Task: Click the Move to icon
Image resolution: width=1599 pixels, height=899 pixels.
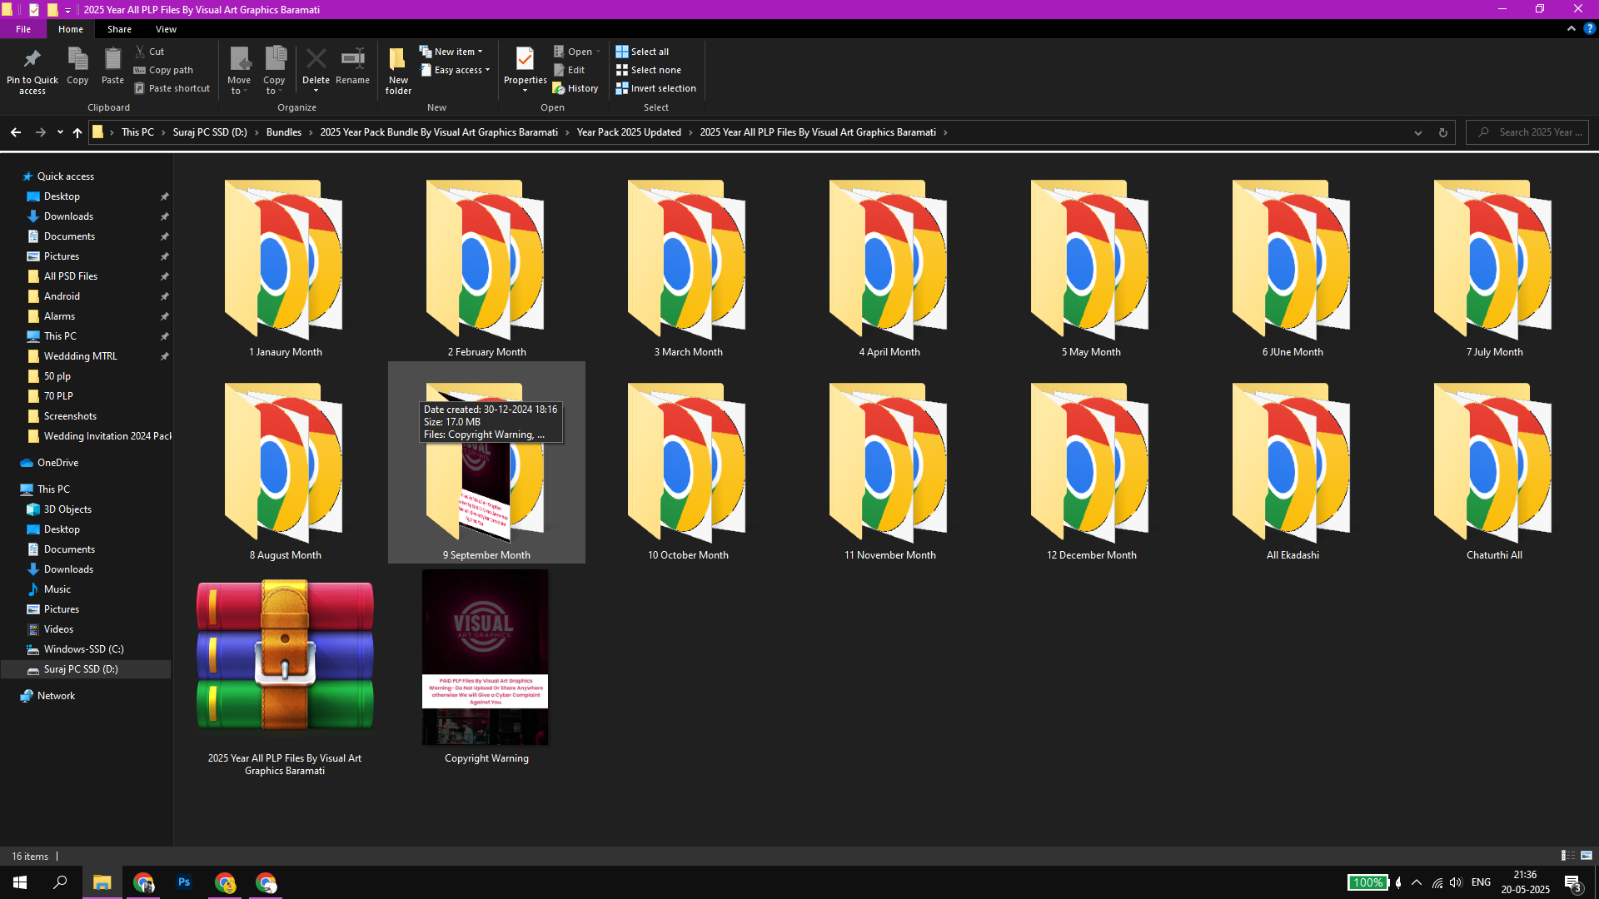Action: point(239,70)
